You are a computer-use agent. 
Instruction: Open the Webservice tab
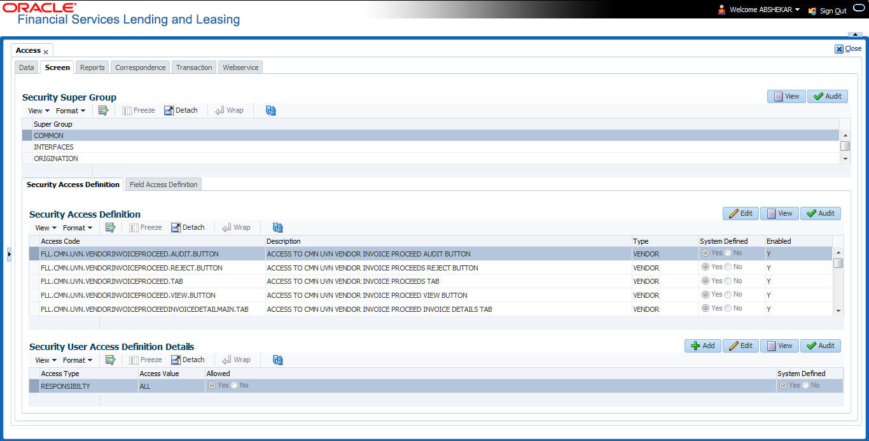(x=240, y=67)
